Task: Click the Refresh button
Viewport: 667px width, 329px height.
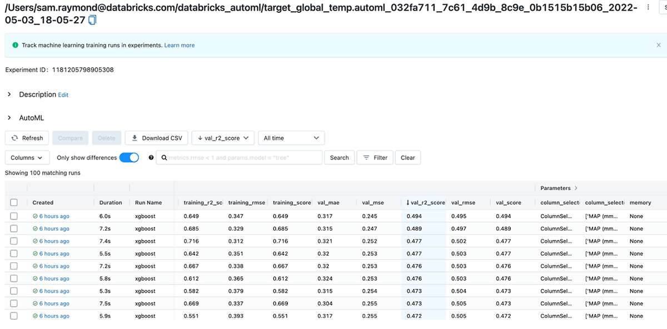Action: click(27, 138)
